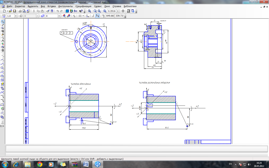Select the Copy properties brush icon
This screenshot has height=168, width=269.
pyautogui.click(x=48, y=11)
